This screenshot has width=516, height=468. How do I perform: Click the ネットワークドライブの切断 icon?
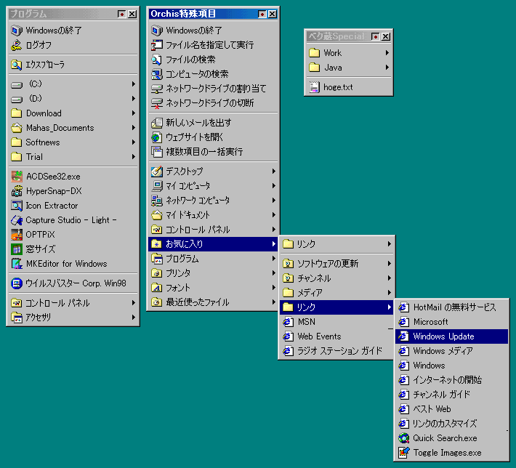click(157, 103)
